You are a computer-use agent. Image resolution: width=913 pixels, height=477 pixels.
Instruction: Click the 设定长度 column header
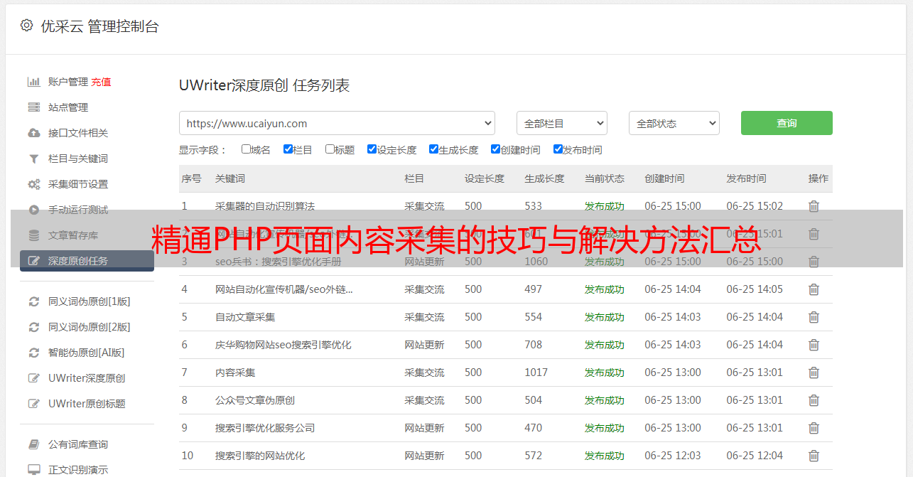click(485, 178)
